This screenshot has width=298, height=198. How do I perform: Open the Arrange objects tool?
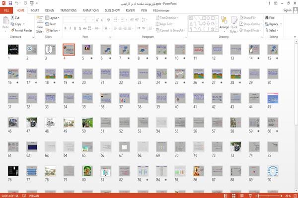click(x=224, y=24)
